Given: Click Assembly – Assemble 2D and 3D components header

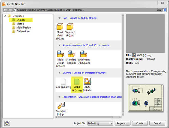Looking at the screenshot, I should click(86, 45).
